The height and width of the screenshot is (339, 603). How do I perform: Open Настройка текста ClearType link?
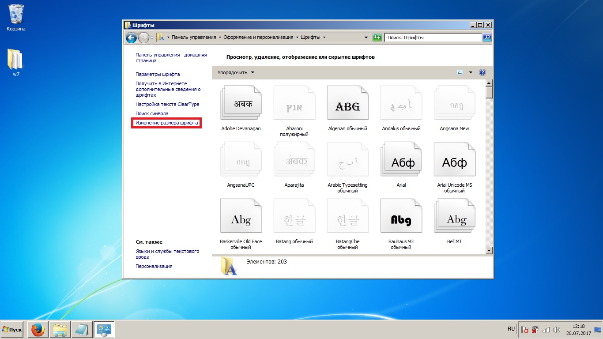tap(167, 104)
